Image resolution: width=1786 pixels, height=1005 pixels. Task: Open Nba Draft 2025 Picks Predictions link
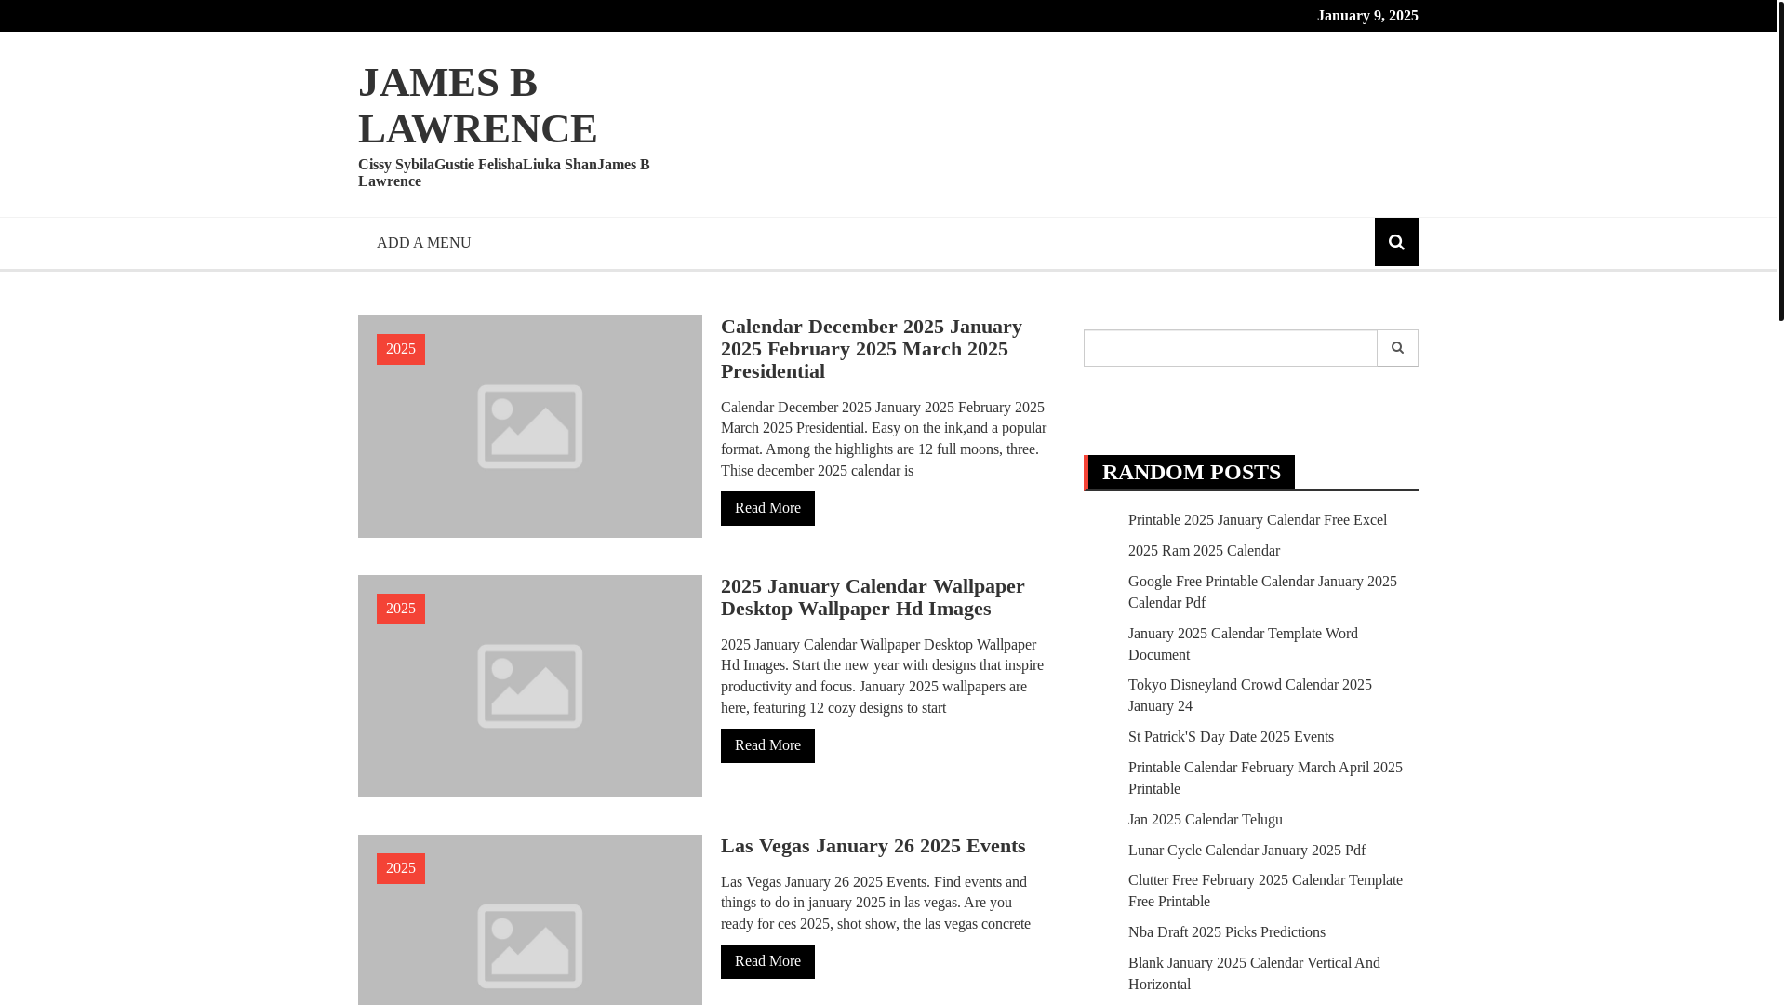(1226, 932)
